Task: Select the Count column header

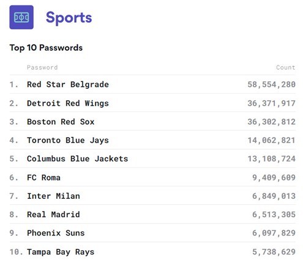Action: point(286,67)
